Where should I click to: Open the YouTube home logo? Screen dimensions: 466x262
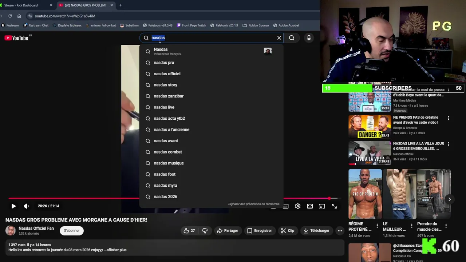[16, 38]
